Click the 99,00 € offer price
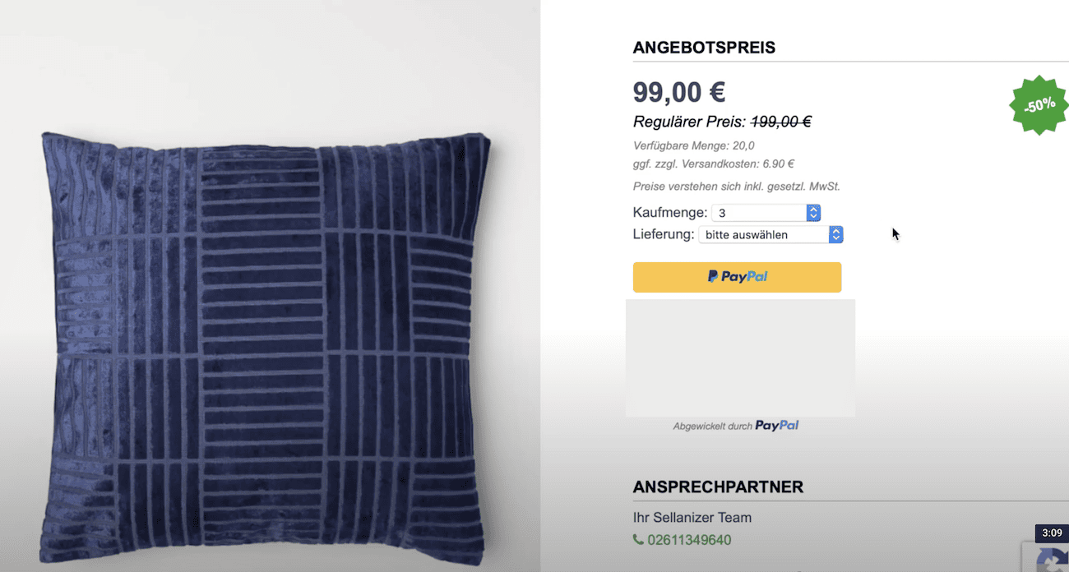Image resolution: width=1069 pixels, height=572 pixels. point(679,92)
